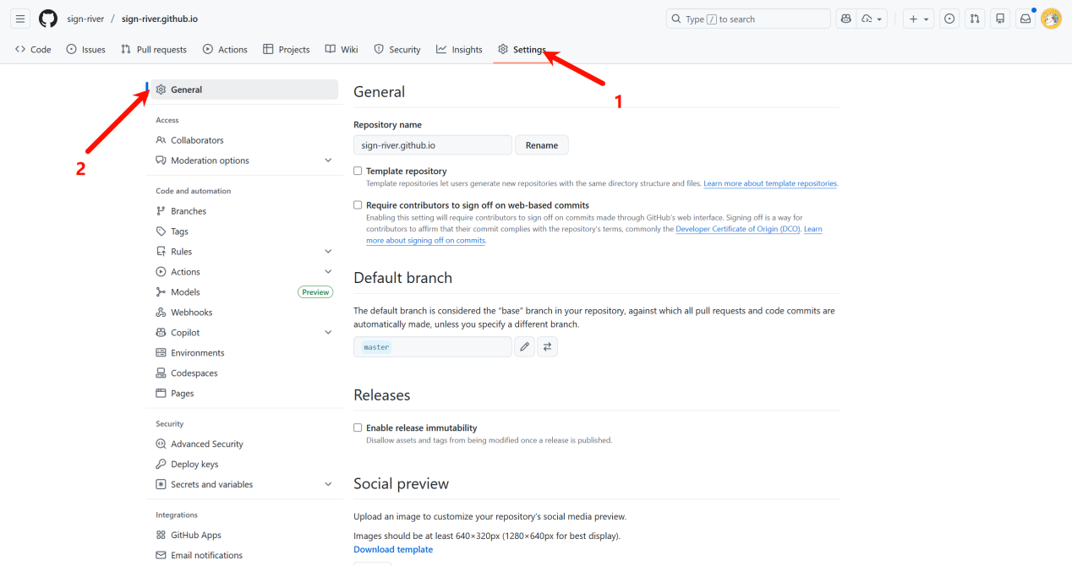Screen dimensions: 1072x566
Task: Open sign-river.github.io repository breadcrumb
Action: 160,19
